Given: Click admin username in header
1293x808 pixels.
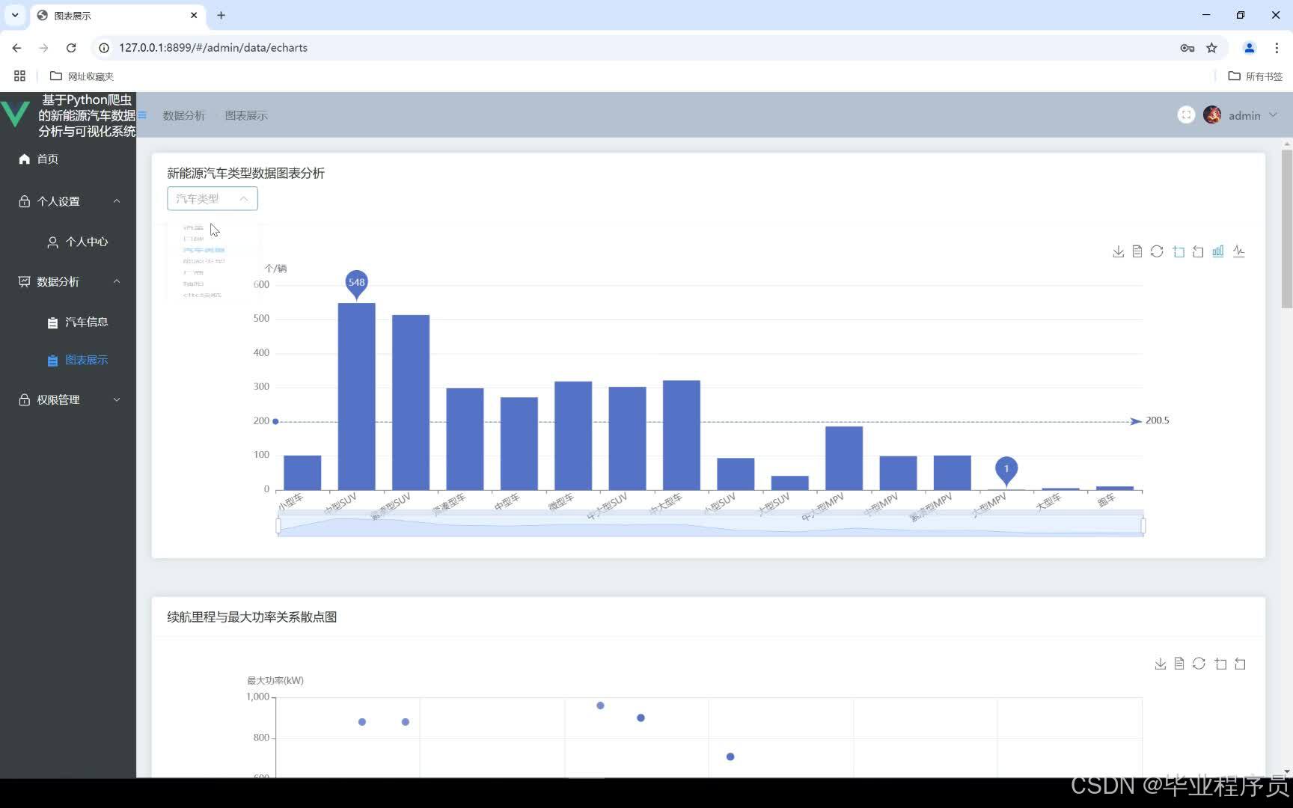Looking at the screenshot, I should point(1244,115).
